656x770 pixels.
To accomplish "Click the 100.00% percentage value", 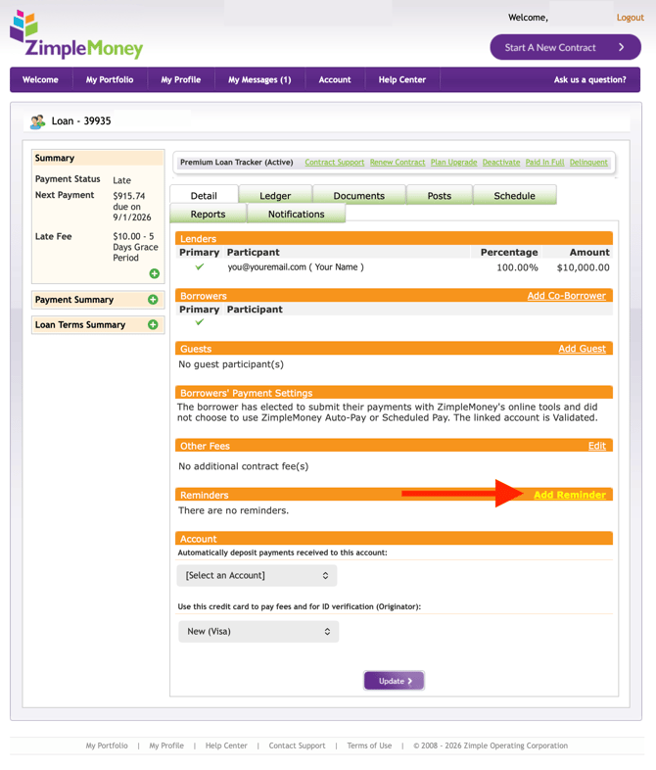I will pos(517,267).
